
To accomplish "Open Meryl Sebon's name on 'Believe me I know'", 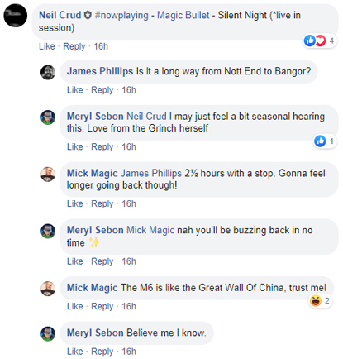I will [x=95, y=333].
